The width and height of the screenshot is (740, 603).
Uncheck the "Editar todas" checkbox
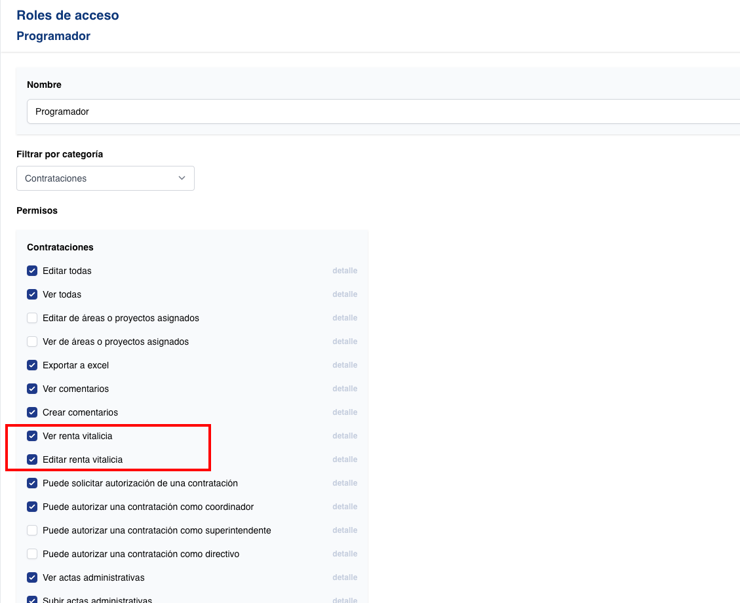pyautogui.click(x=32, y=271)
